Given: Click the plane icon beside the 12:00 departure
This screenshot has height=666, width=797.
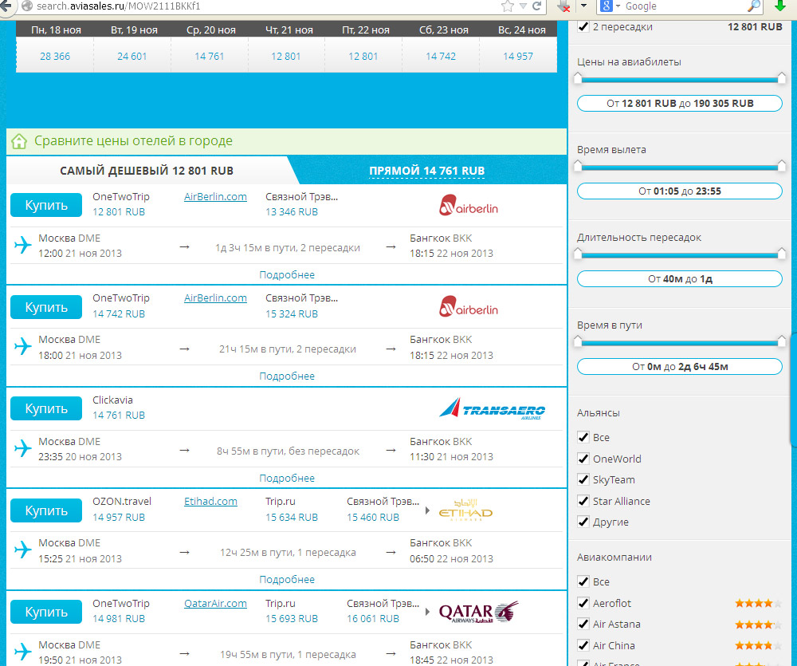Looking at the screenshot, I should click(23, 245).
